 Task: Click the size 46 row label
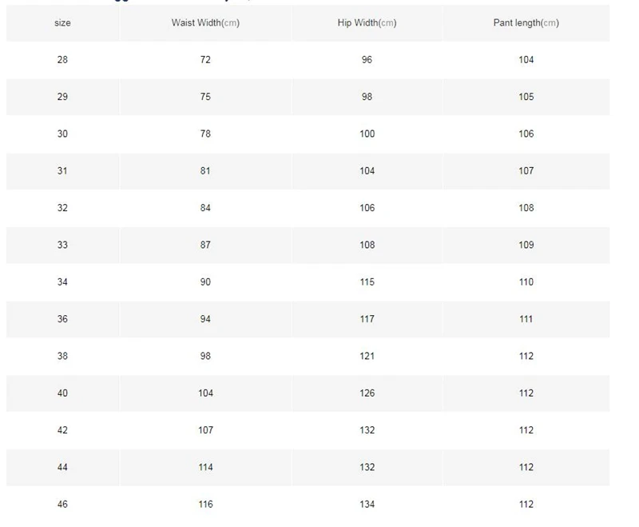(x=62, y=505)
